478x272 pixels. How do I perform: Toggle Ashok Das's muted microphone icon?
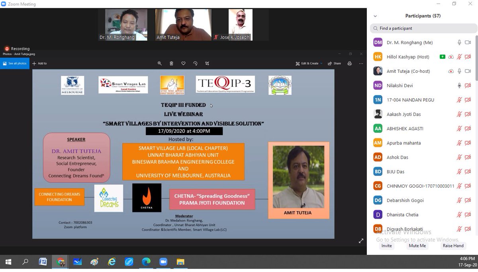point(459,157)
